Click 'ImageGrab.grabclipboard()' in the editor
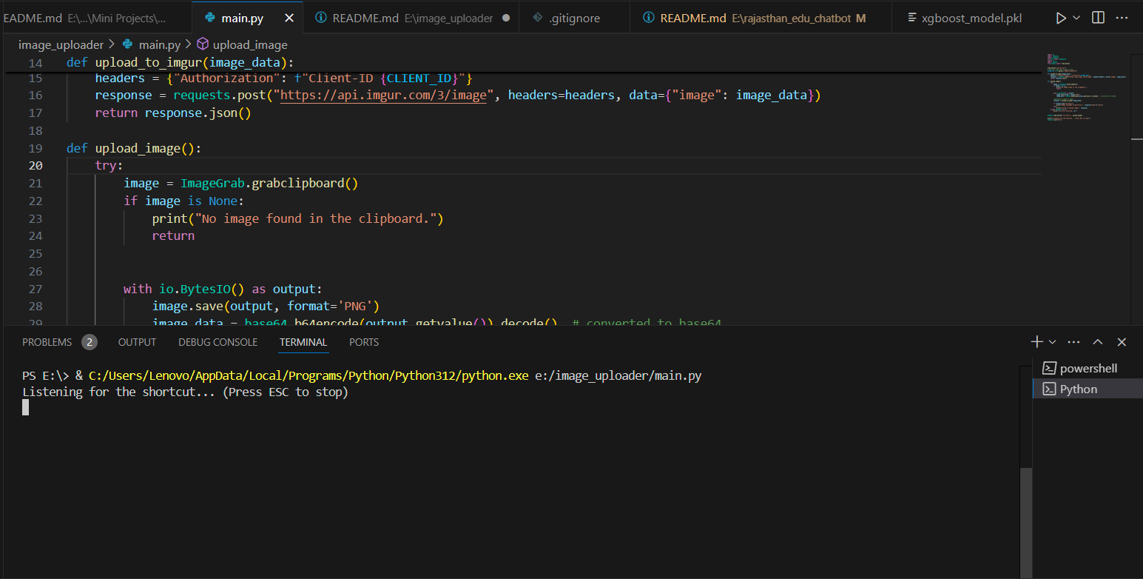Screen dimensions: 1143x579 point(269,183)
